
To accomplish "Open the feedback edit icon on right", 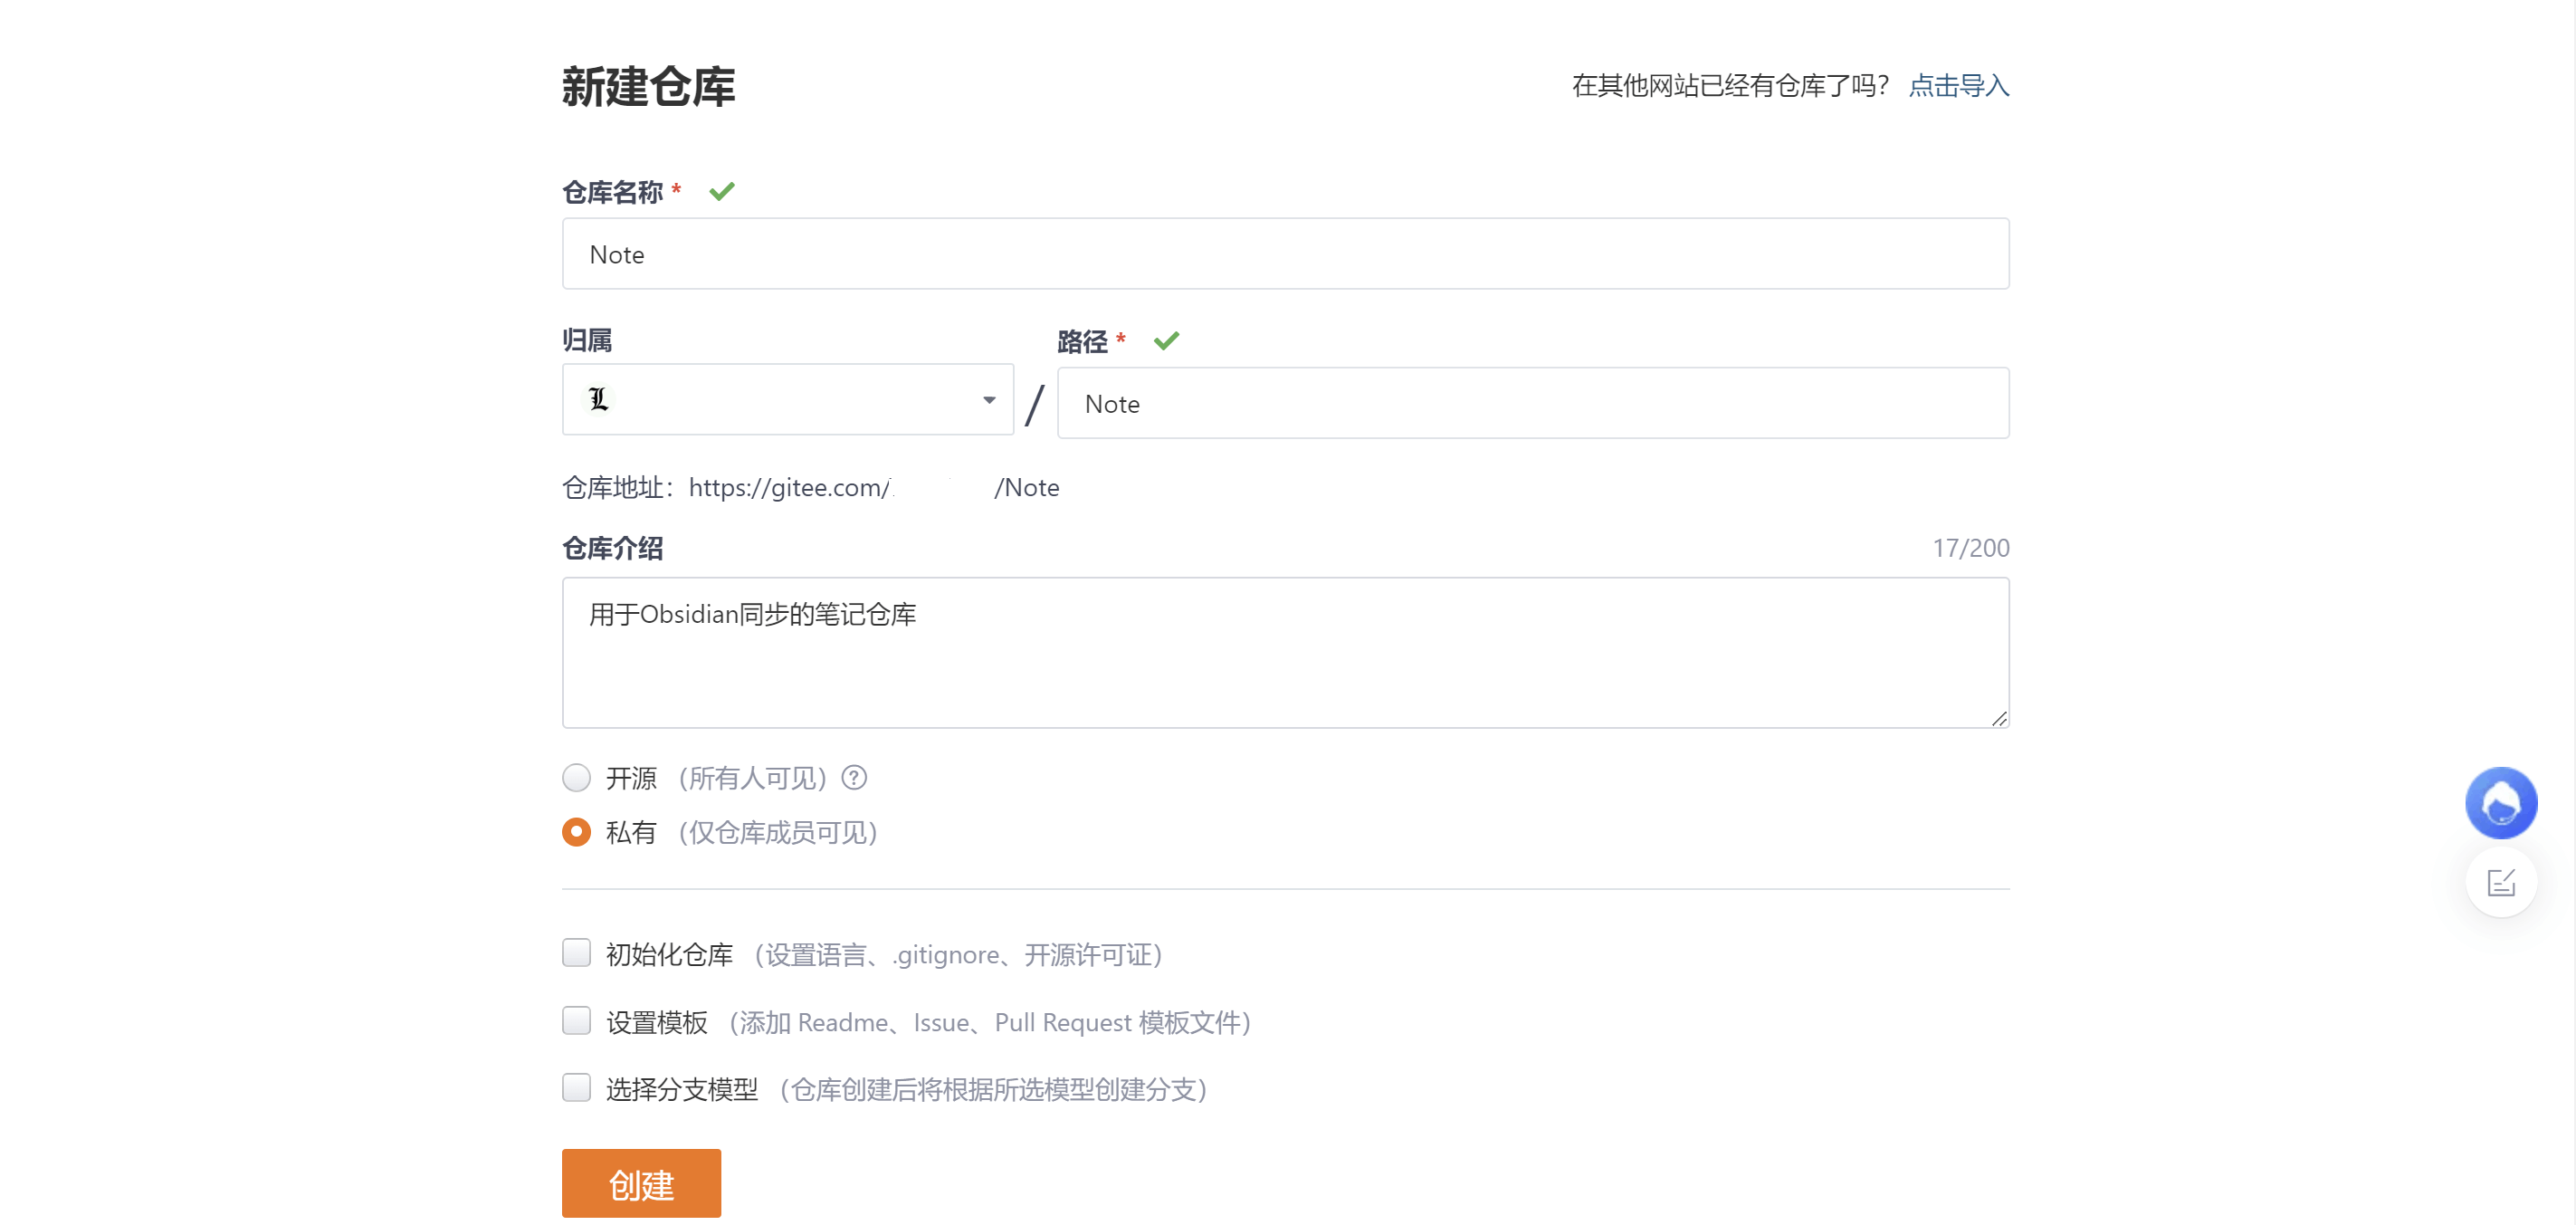I will (2500, 882).
